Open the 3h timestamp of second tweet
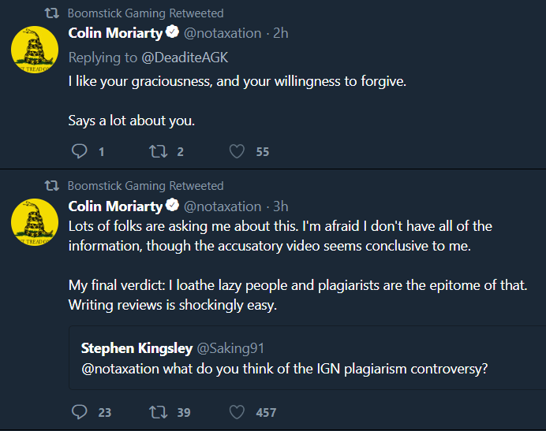This screenshot has height=431, width=546. [281, 206]
